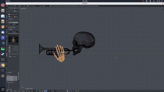Switch to the Relations toolshelf tab

point(7,17)
